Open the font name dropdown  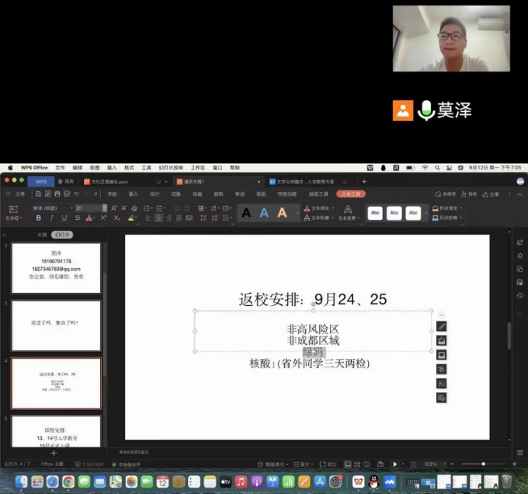pyautogui.click(x=51, y=208)
